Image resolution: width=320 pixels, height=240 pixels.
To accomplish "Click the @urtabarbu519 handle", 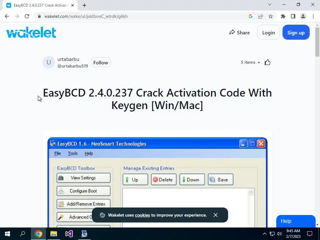I will click(x=72, y=66).
